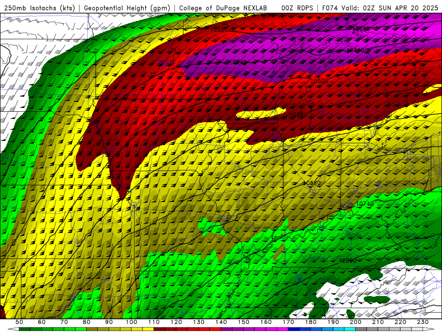Image resolution: width=442 pixels, height=332 pixels.
Task: Click the dark blue swatch beginning at 170
Action: pos(294,329)
